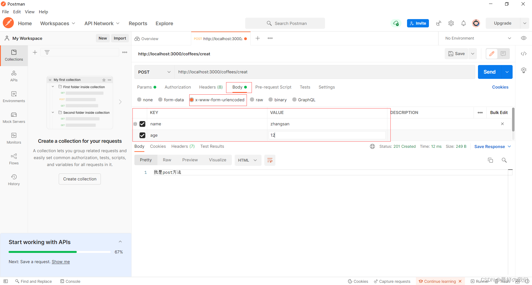
Task: Open the POST method dropdown
Action: [x=154, y=72]
